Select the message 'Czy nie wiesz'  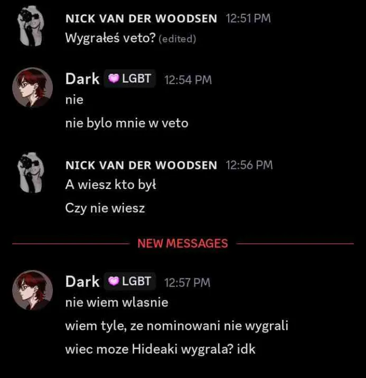(105, 208)
